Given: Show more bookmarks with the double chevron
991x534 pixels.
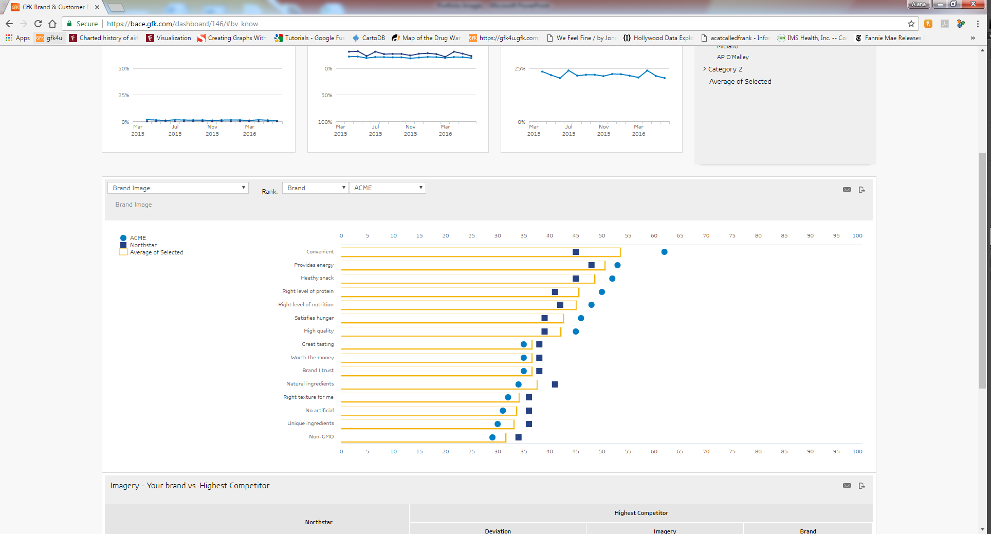Looking at the screenshot, I should [x=972, y=38].
